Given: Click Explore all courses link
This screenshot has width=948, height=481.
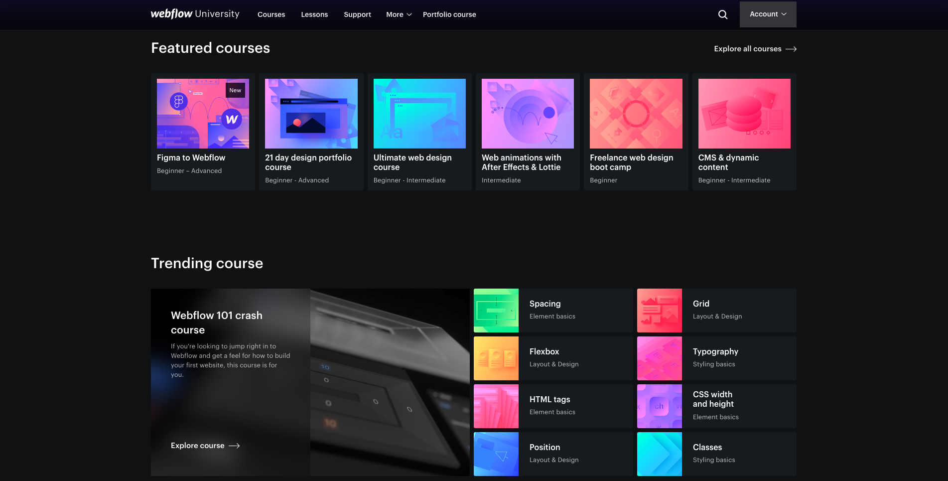Looking at the screenshot, I should click(x=755, y=49).
